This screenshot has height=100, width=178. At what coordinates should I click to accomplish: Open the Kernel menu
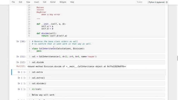click(53, 2)
